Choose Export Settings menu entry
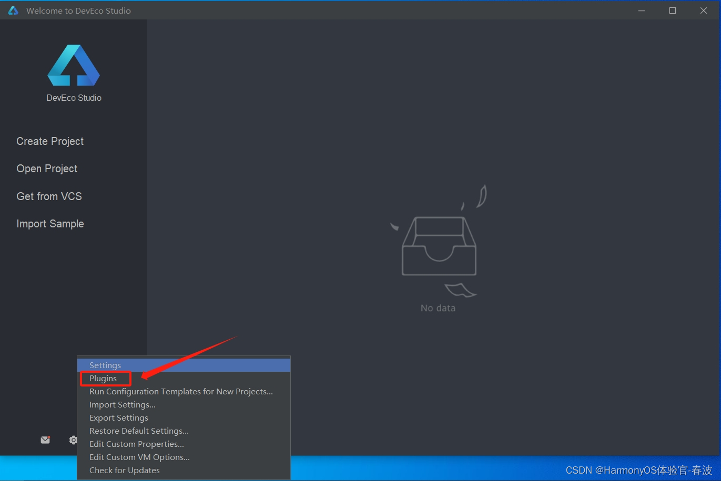 click(x=184, y=417)
